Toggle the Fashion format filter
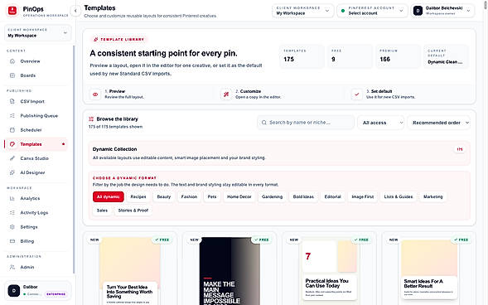This screenshot has height=305, width=488. pos(189,196)
